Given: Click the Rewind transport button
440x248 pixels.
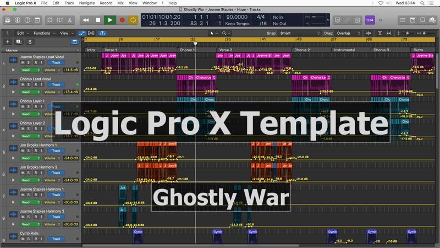Looking at the screenshot, I should [x=86, y=20].
